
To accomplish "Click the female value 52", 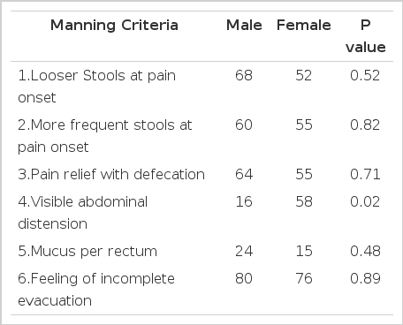I will coord(304,75).
